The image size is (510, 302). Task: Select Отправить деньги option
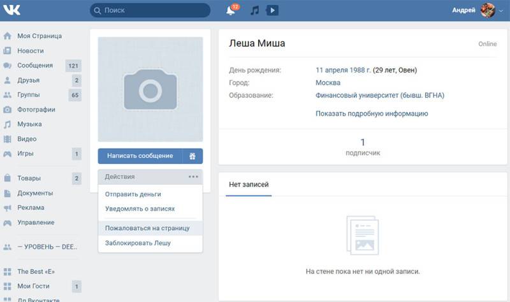(x=133, y=194)
